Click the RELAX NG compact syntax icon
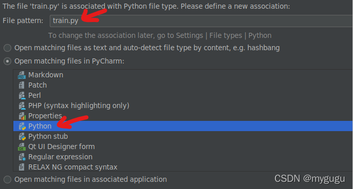This screenshot has height=189, width=353. point(22,167)
